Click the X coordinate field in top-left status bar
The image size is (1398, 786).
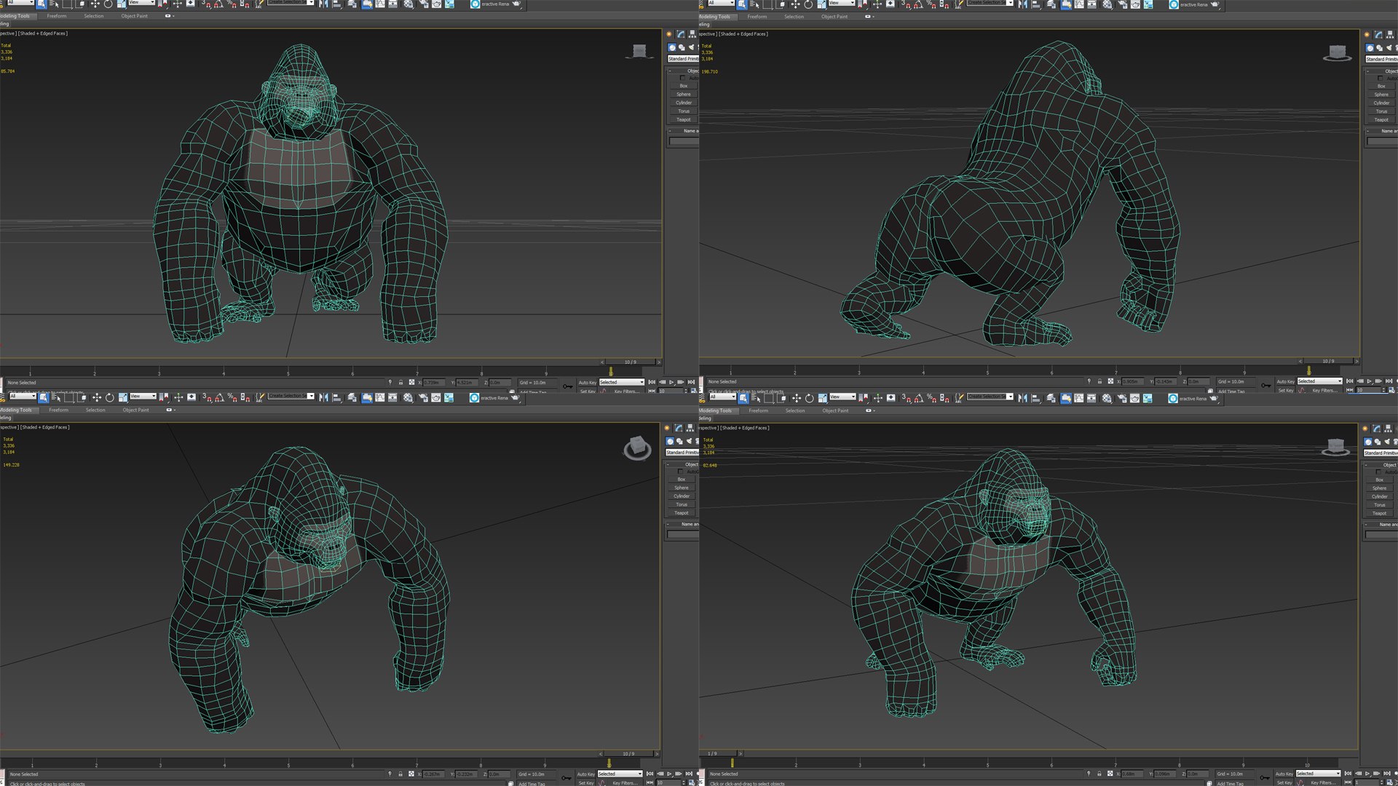point(433,382)
